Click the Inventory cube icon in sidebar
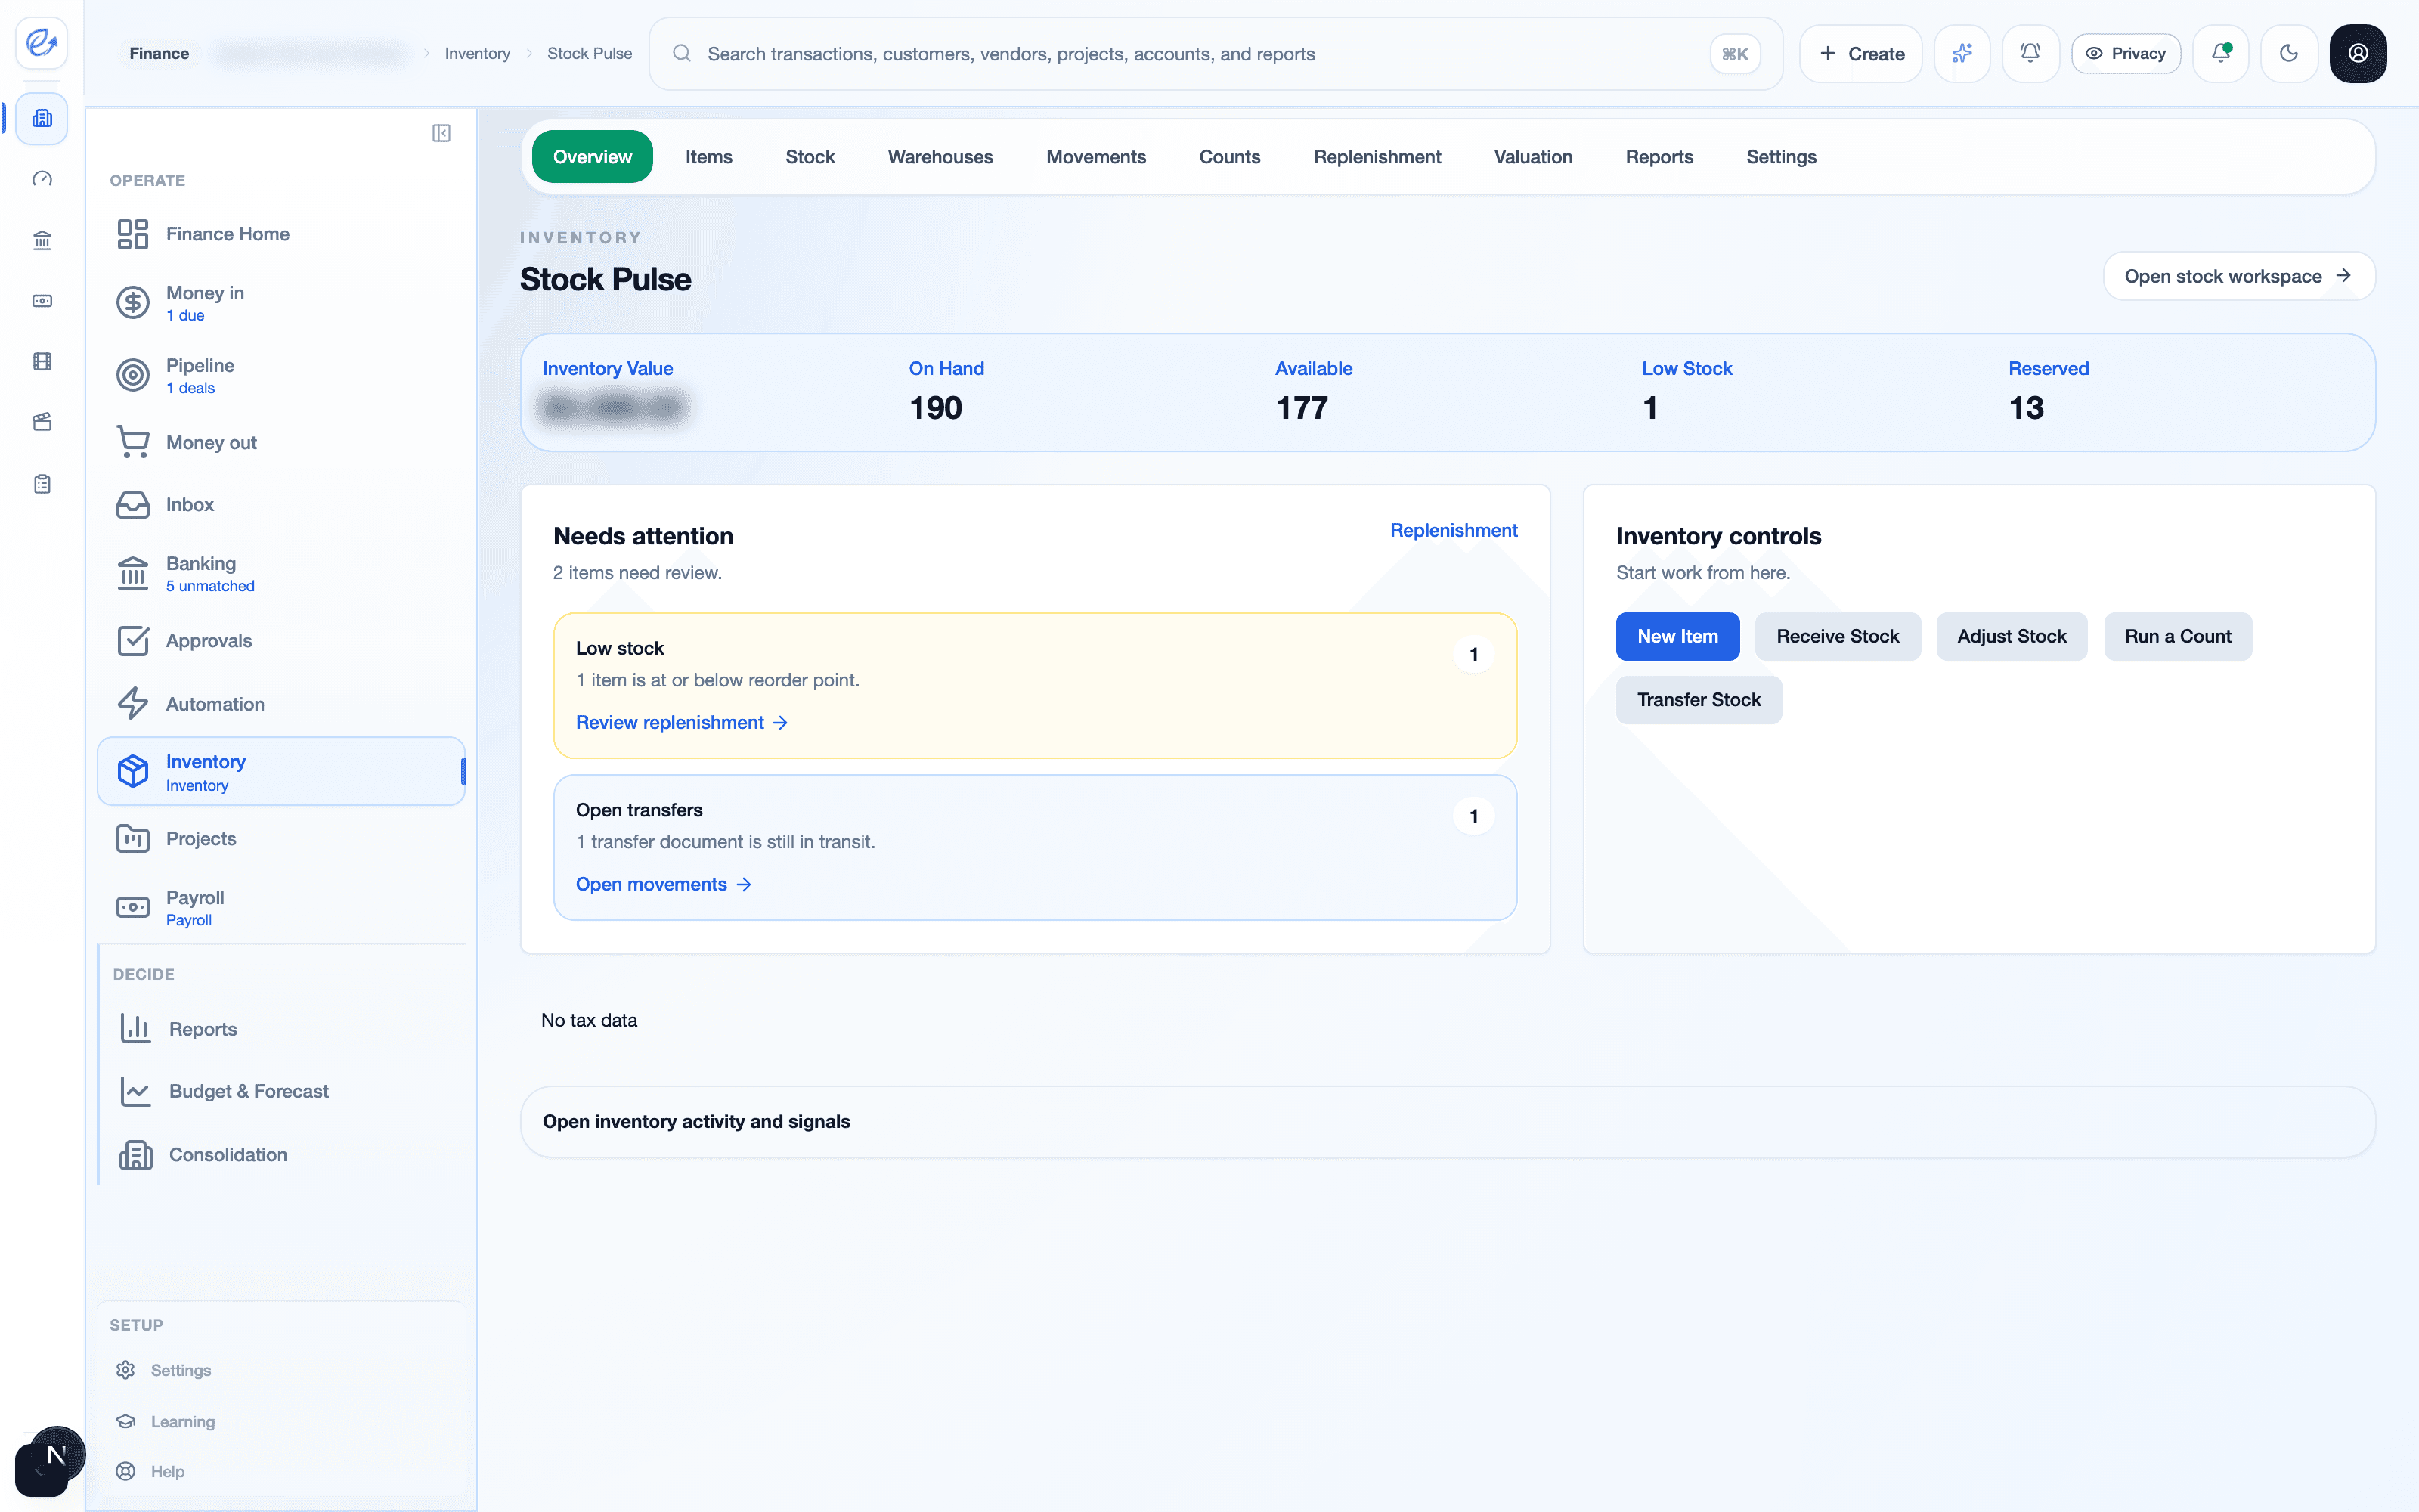This screenshot has width=2419, height=1512. 133,771
